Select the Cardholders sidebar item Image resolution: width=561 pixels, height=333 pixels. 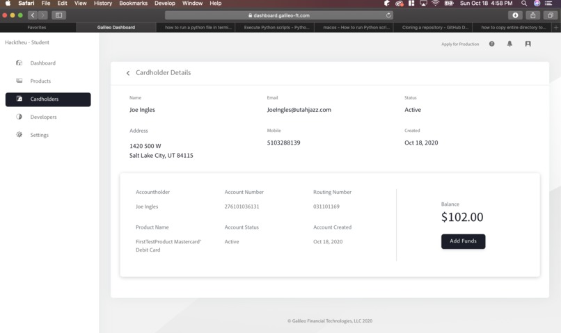tap(48, 99)
